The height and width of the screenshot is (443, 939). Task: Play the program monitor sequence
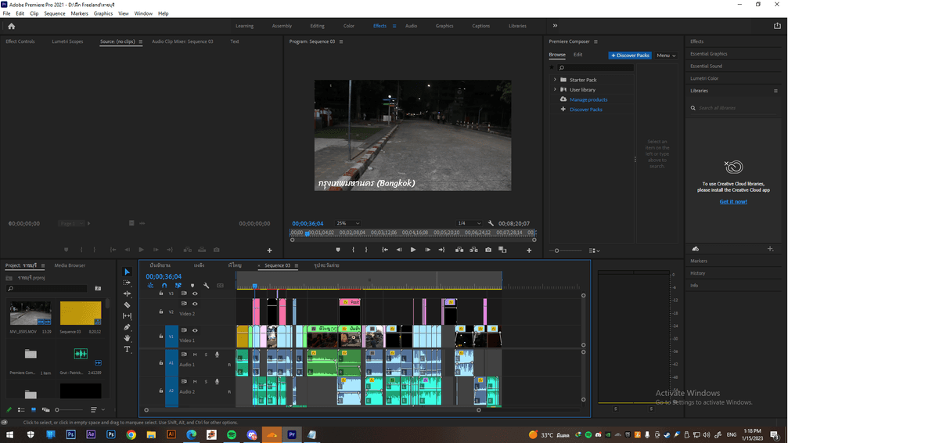(413, 250)
